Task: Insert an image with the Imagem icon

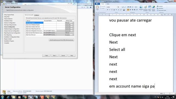Action: coord(141,8)
